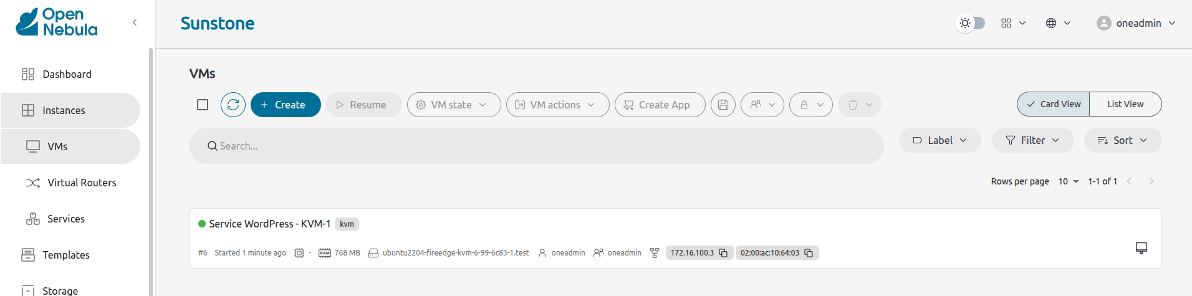Viewport: 1192px width, 296px height.
Task: Click the sidebar vertical scrollbar
Action: [150, 168]
